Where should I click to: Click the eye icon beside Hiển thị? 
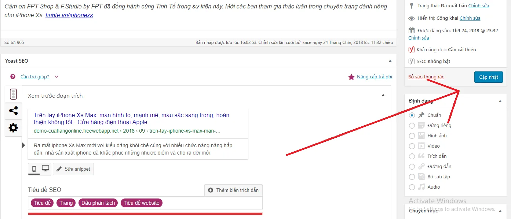click(412, 18)
